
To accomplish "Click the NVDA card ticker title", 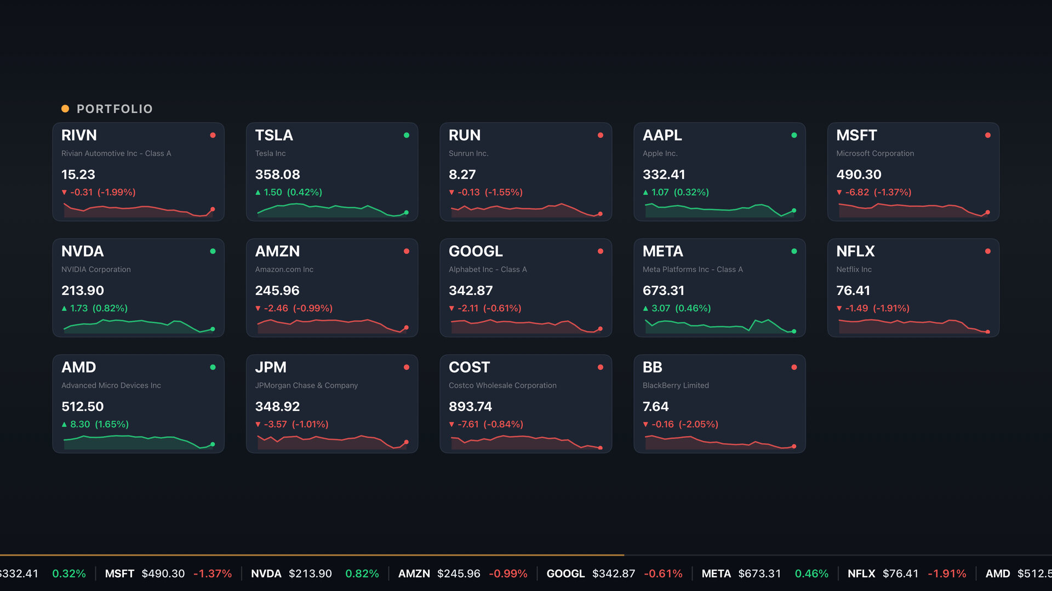I will coord(83,251).
